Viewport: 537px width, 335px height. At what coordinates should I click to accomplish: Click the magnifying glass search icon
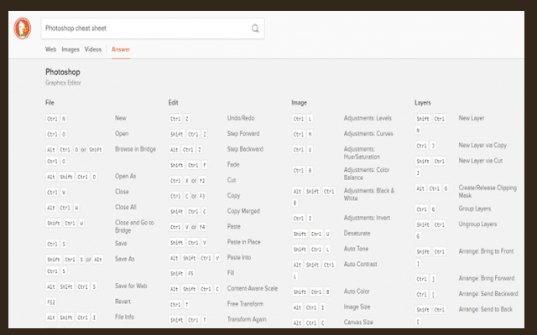(255, 28)
